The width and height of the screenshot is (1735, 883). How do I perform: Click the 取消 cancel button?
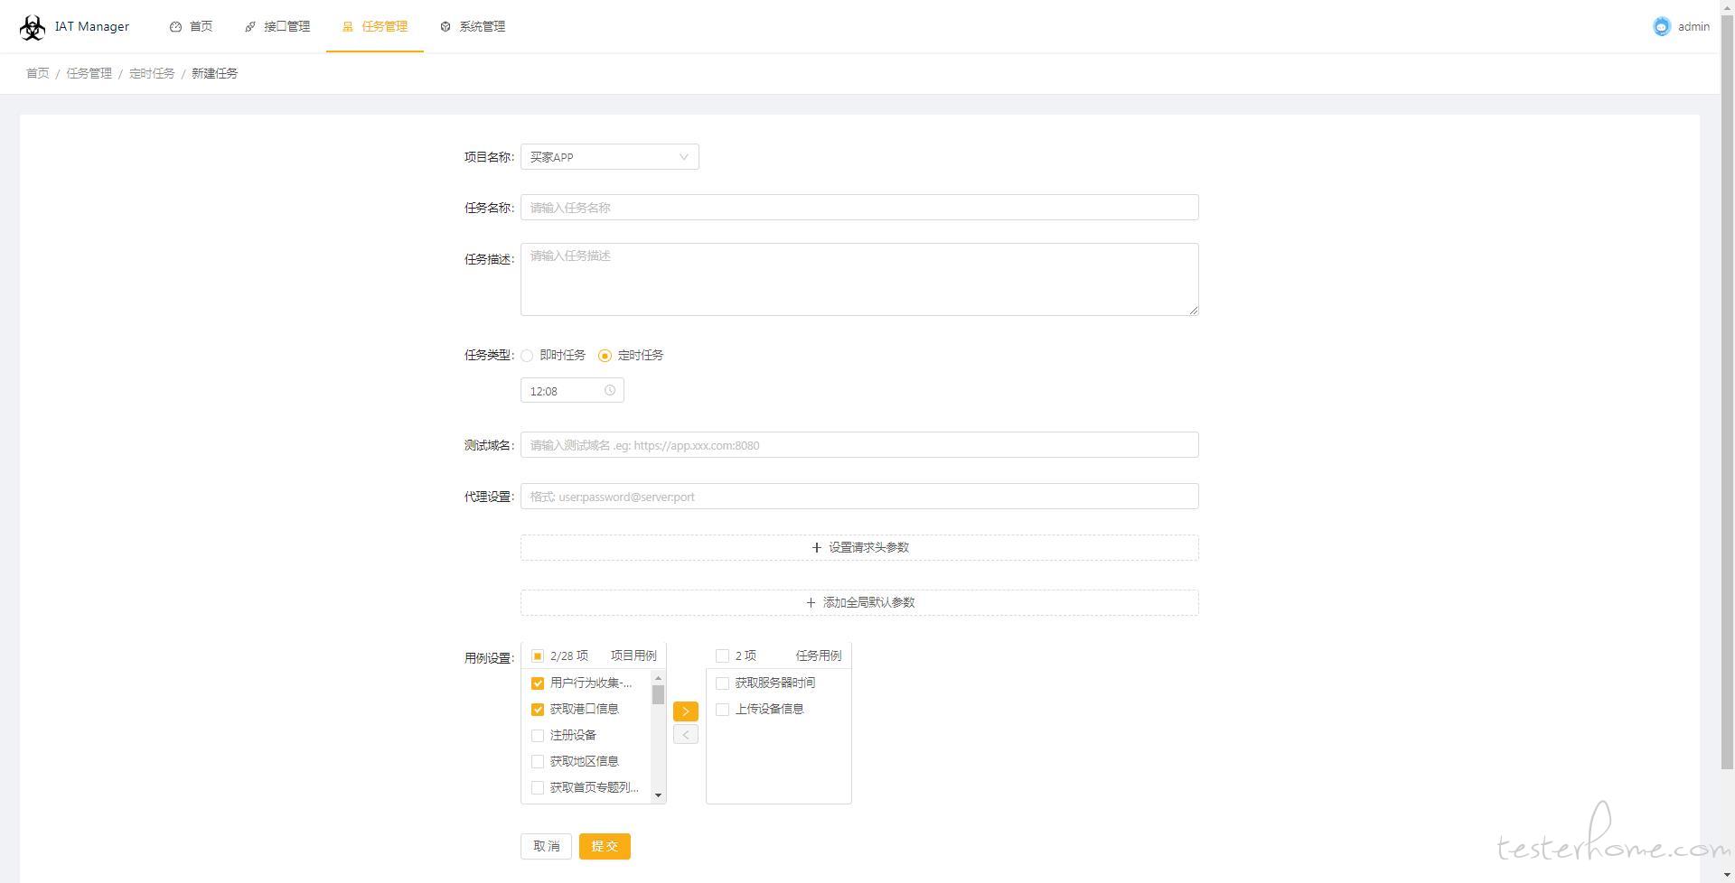click(546, 847)
